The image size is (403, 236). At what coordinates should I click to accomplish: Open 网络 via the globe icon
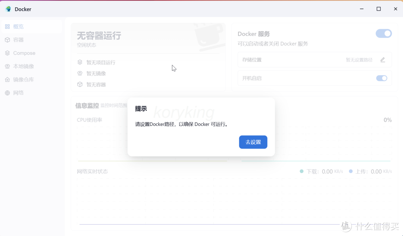click(7, 93)
